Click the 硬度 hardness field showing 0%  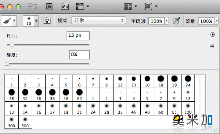(79, 55)
